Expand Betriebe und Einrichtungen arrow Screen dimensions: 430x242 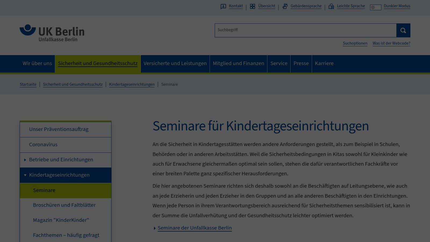25,160
